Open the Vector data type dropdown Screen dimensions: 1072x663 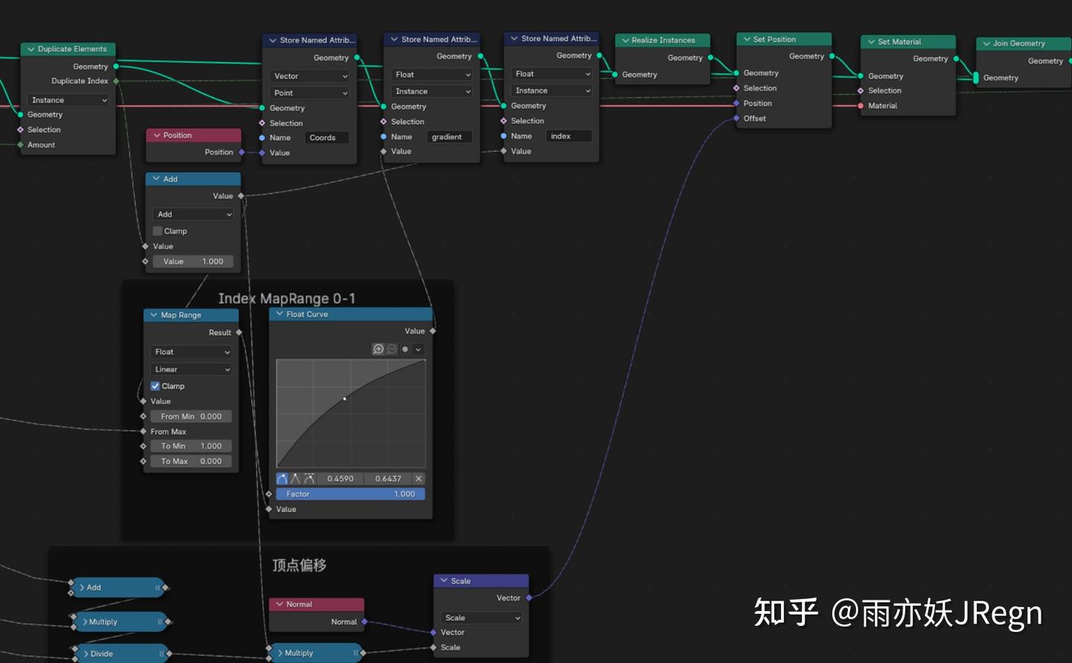pos(309,76)
